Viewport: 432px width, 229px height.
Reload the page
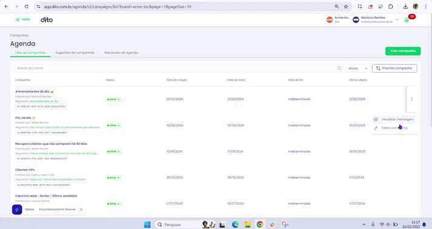pyautogui.click(x=27, y=6)
